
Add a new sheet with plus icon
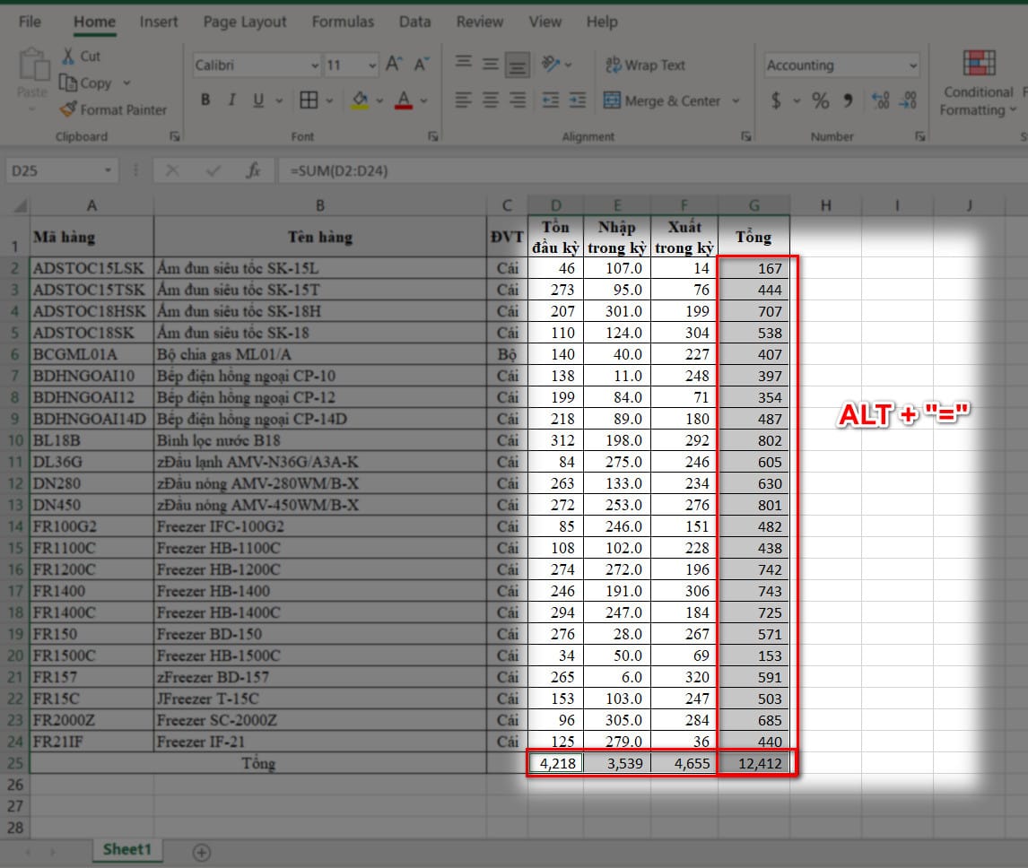tap(202, 852)
